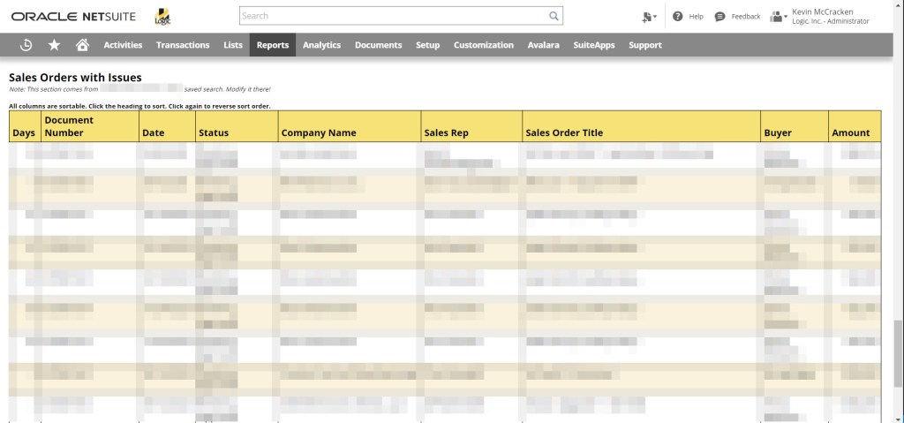Click the search magnifying glass icon
This screenshot has height=423, width=904.
point(554,16)
